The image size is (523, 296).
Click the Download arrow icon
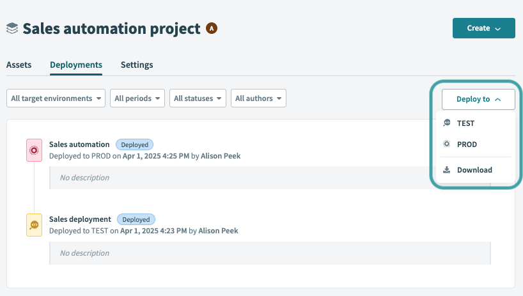coord(447,170)
